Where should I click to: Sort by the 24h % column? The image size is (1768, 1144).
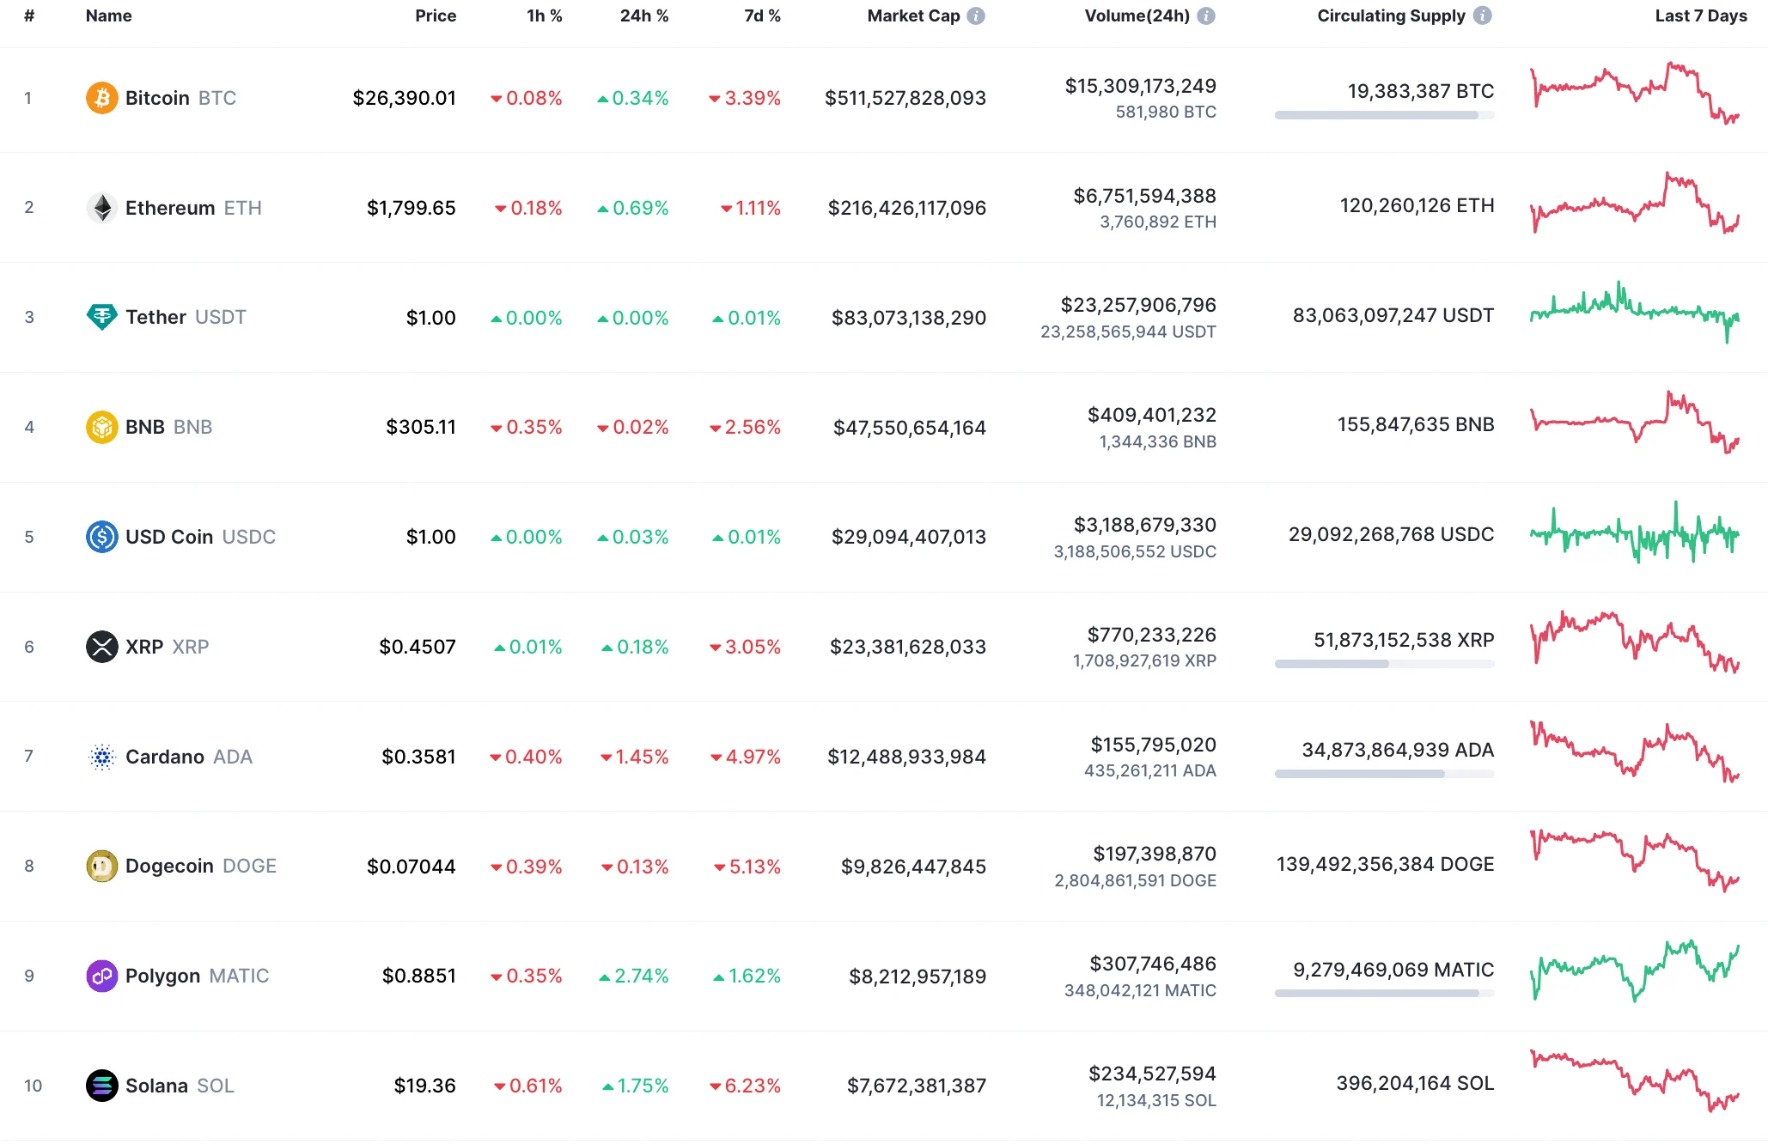(643, 15)
